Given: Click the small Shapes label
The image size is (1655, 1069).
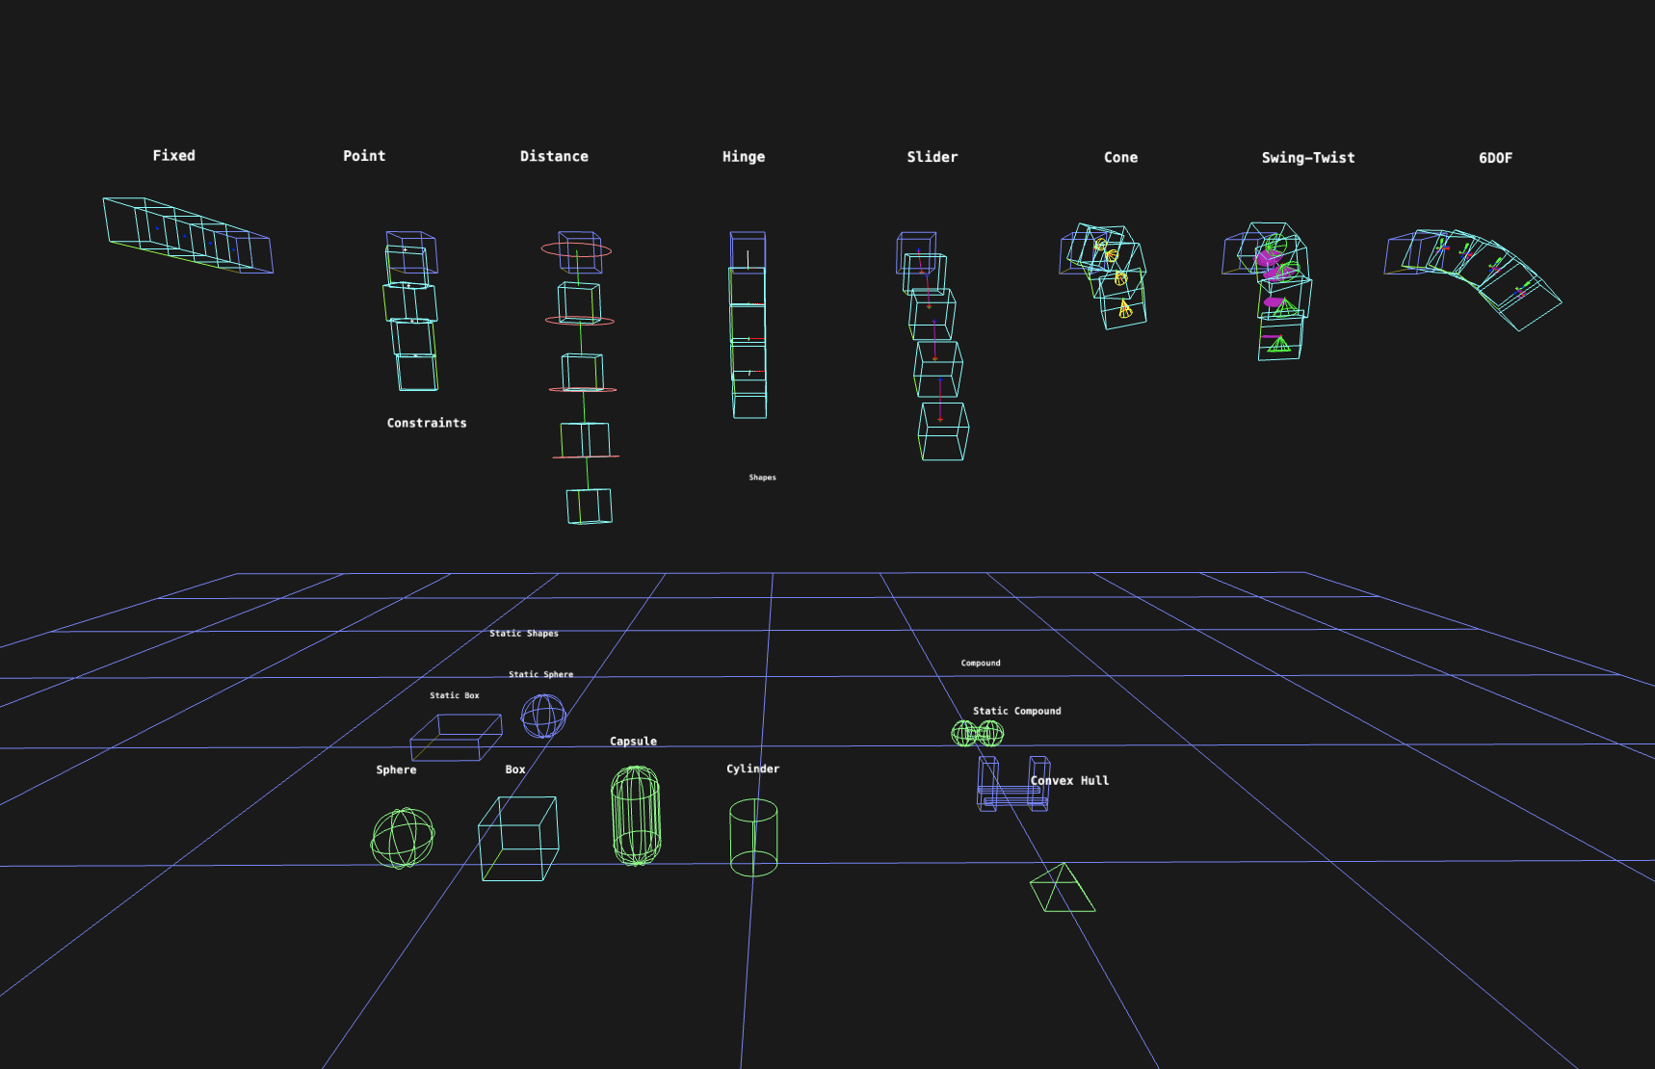Looking at the screenshot, I should pos(762,478).
